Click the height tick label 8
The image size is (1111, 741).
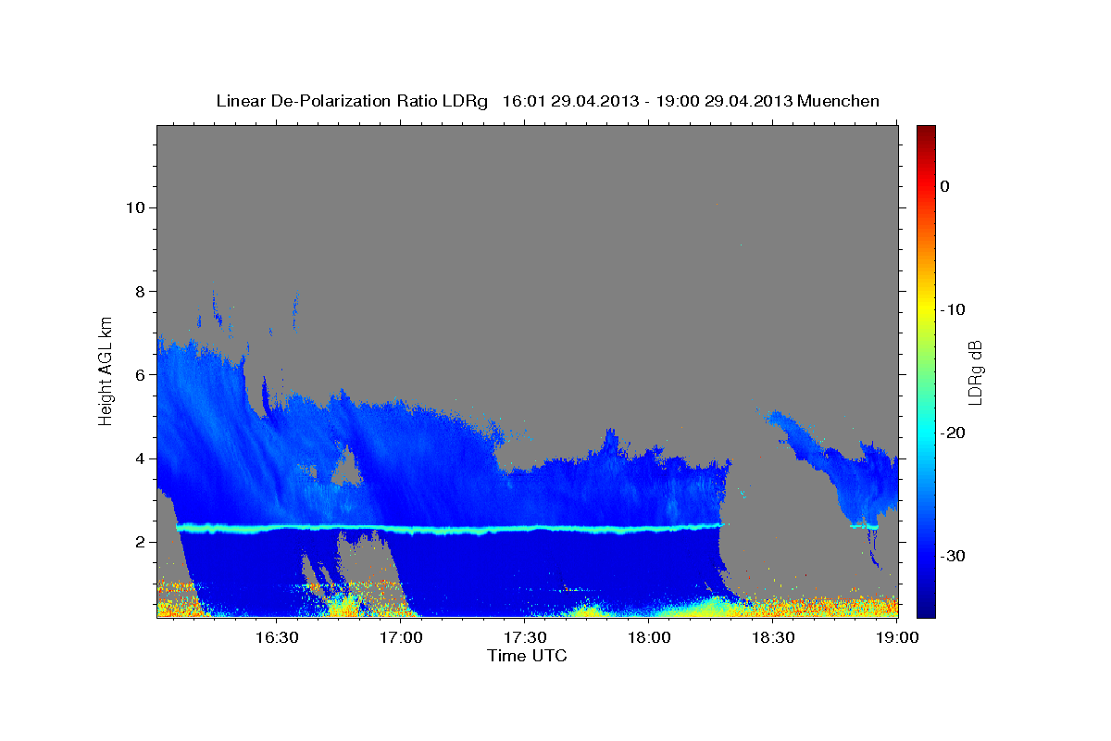[x=140, y=291]
